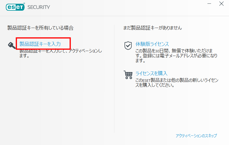Choose アクティベーションのスキップ at the bottom
Viewport: 229px width, 145px height.
pyautogui.click(x=196, y=135)
